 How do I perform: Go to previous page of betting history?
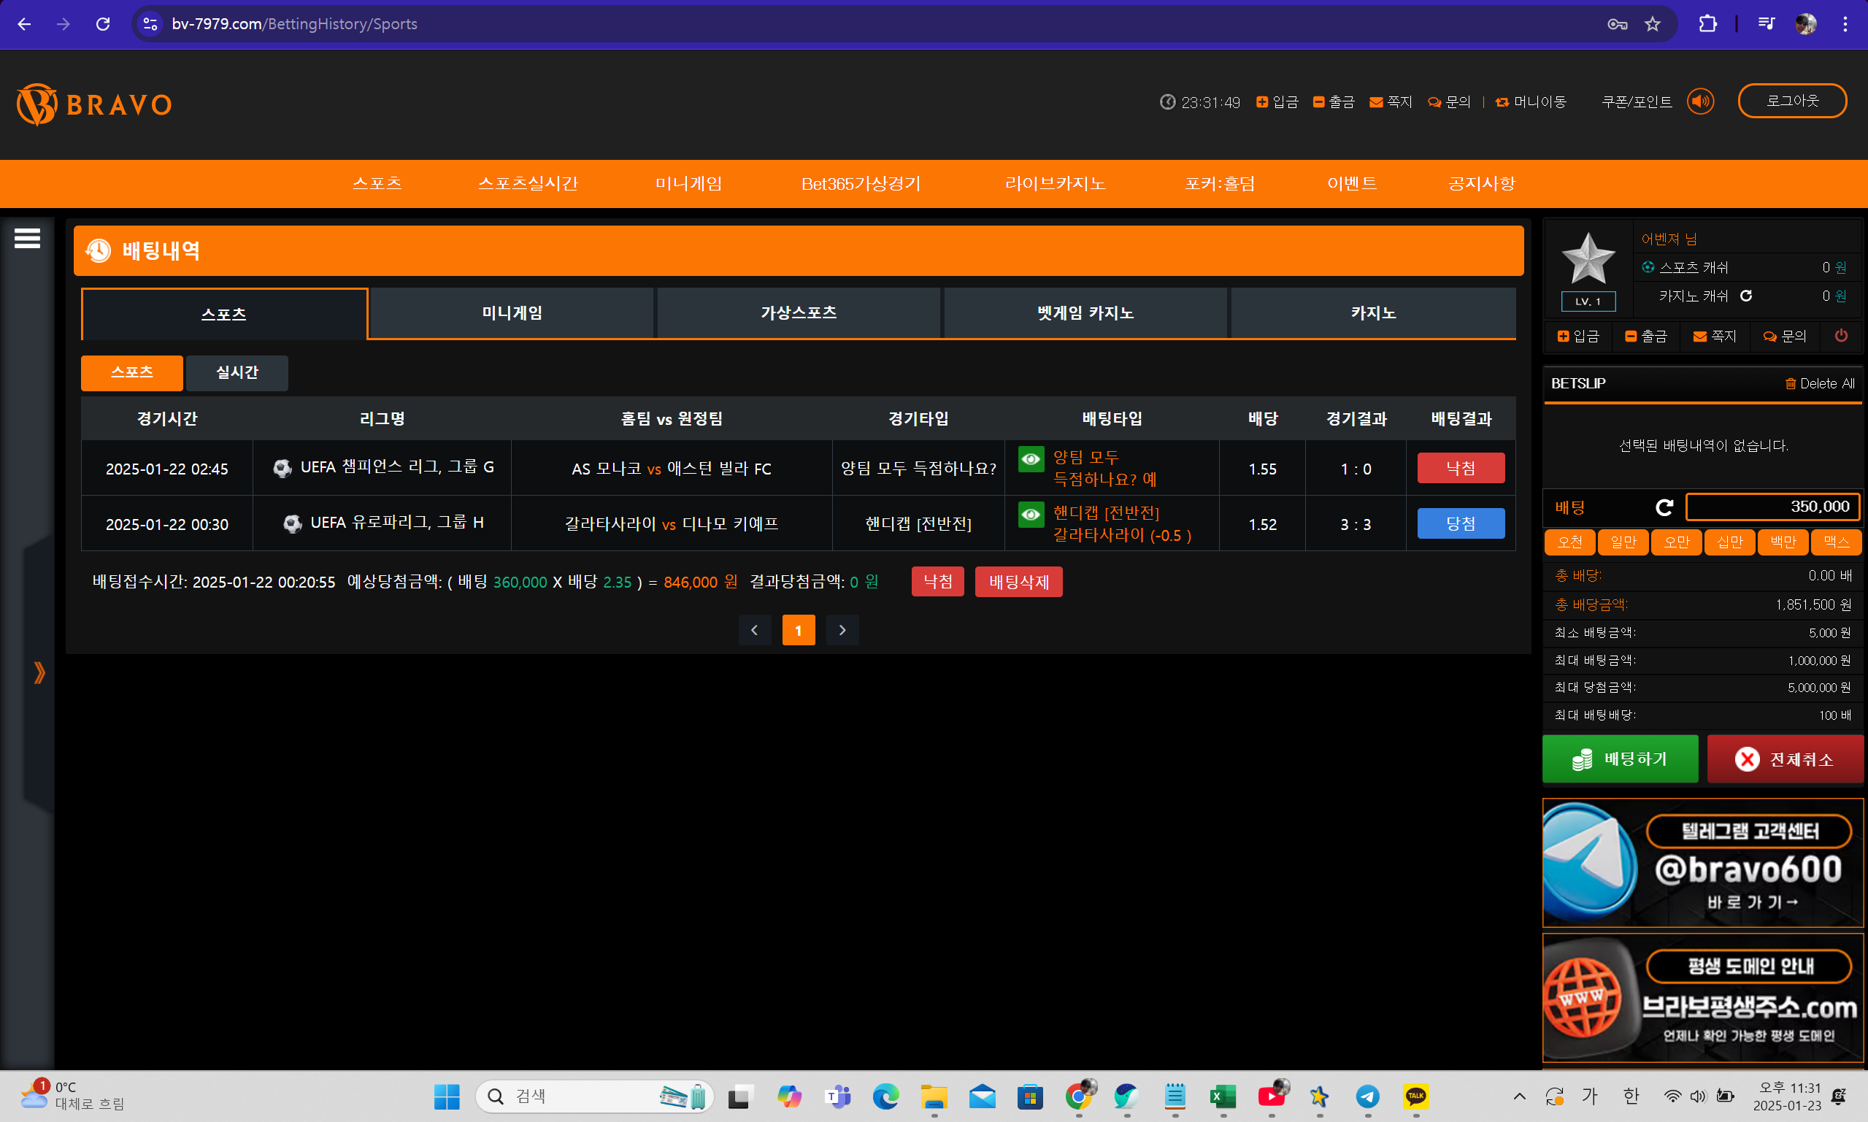point(755,630)
